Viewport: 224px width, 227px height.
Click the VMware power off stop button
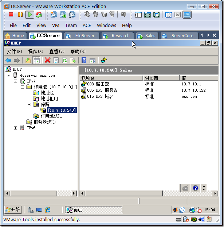[11, 15]
